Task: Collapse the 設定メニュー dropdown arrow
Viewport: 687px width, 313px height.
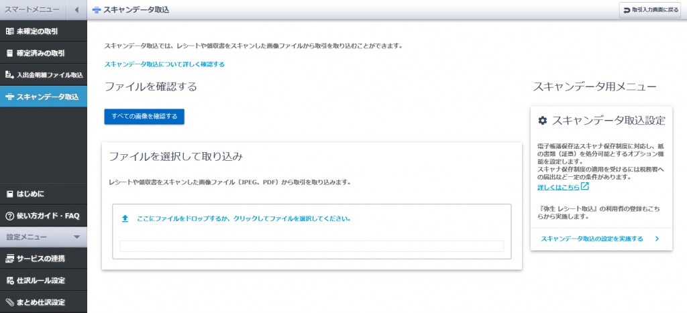Action: (x=76, y=237)
